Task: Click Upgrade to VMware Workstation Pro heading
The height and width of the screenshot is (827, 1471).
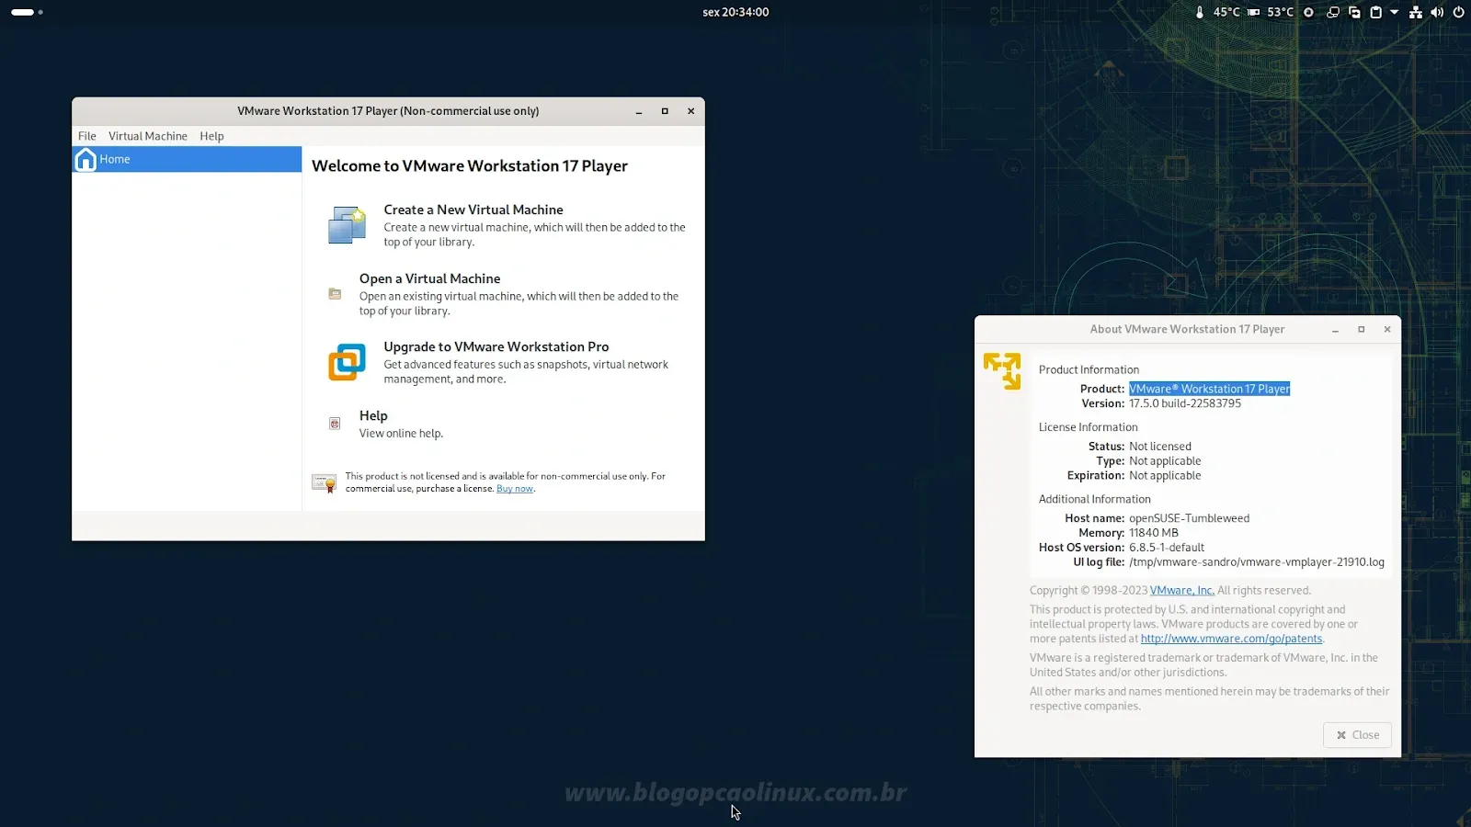Action: click(x=496, y=346)
